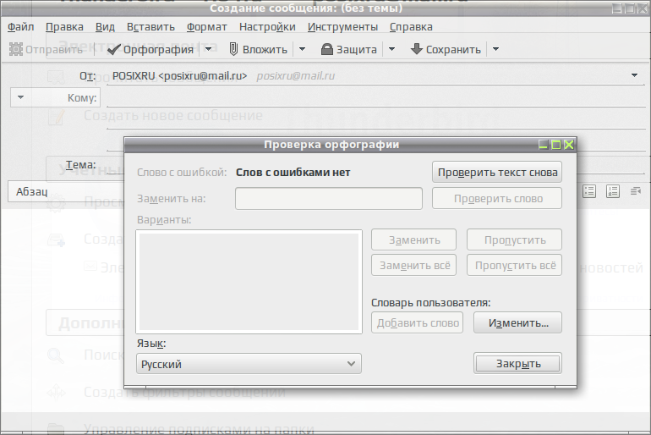Image resolution: width=651 pixels, height=435 pixels.
Task: Click the Заменить button
Action: click(413, 240)
